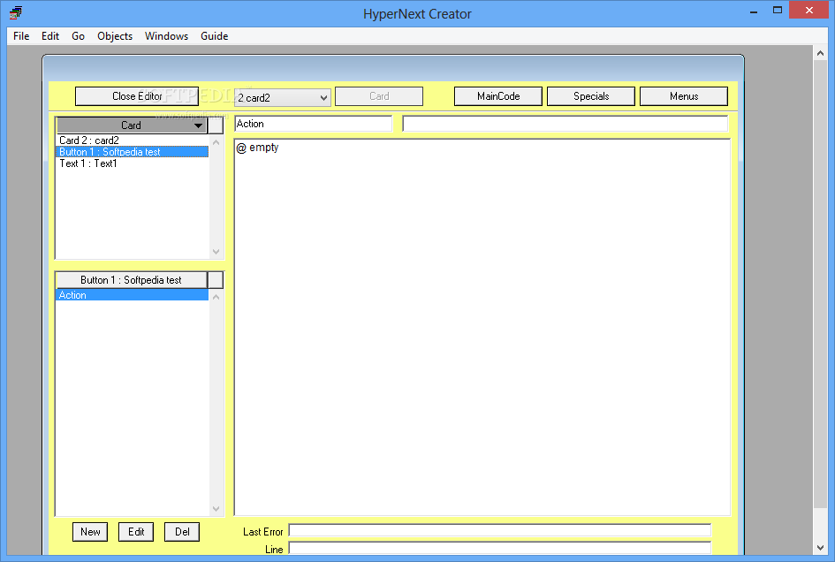This screenshot has width=835, height=562.
Task: Open the Objects menu
Action: tap(115, 35)
